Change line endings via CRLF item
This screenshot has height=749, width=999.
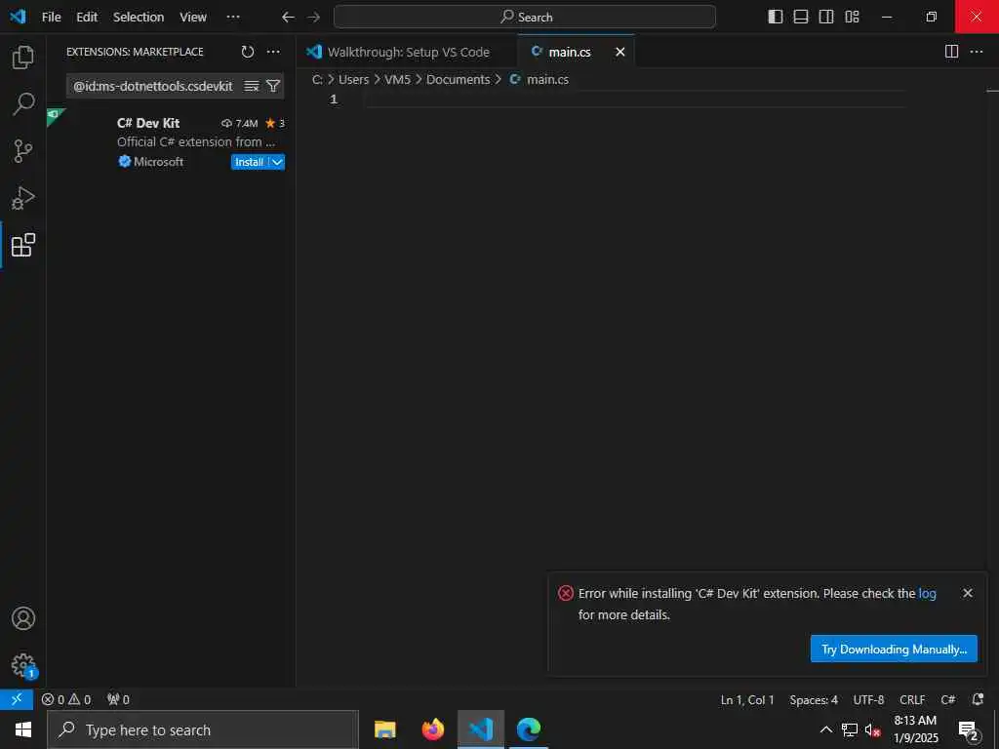(x=912, y=699)
